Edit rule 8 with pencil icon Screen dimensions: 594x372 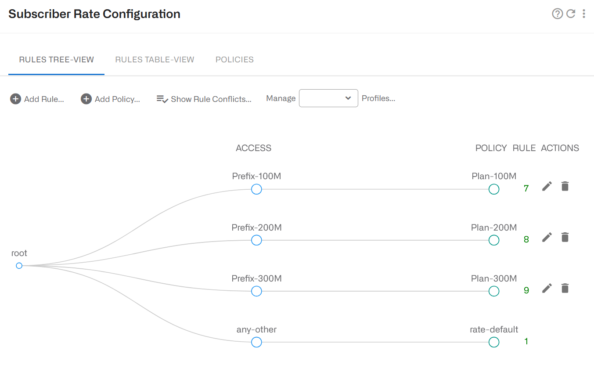pos(547,238)
